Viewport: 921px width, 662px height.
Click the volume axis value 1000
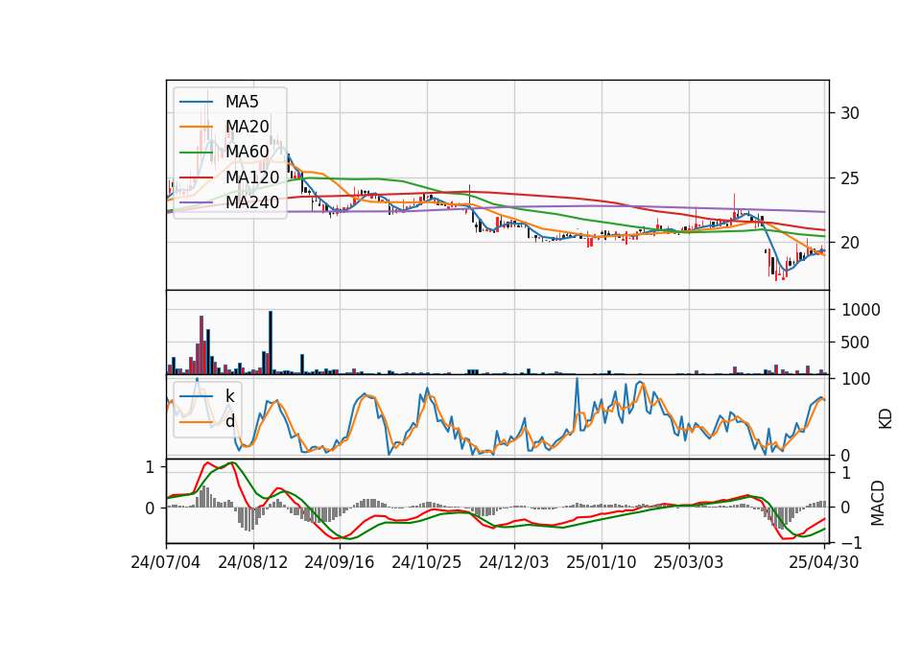click(x=861, y=310)
